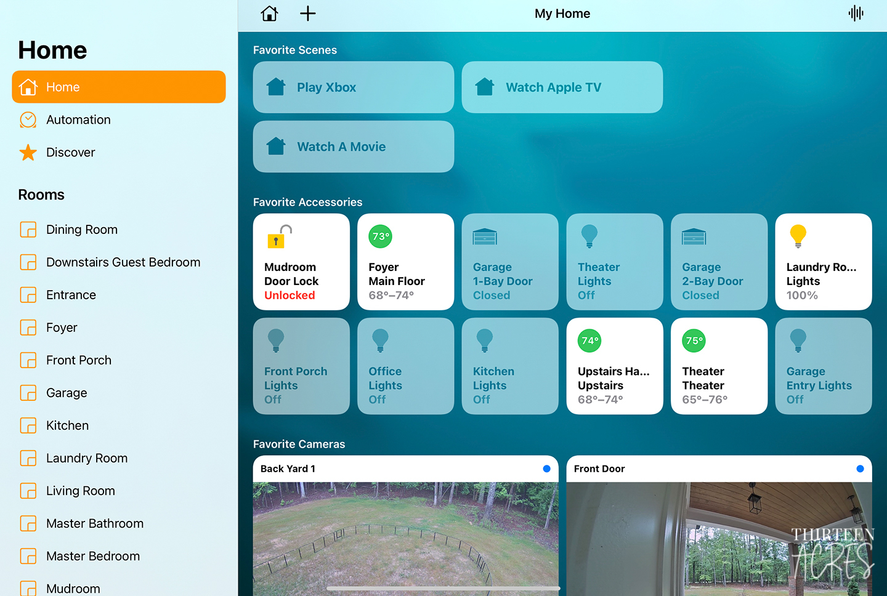Screen dimensions: 887x596
Task: Click yellow Laundry Room bulb icon
Action: click(798, 236)
